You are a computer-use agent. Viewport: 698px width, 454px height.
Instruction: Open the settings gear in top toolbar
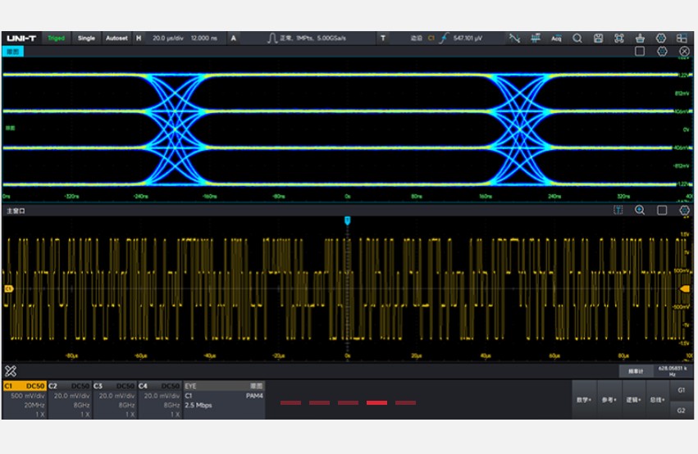coord(660,38)
